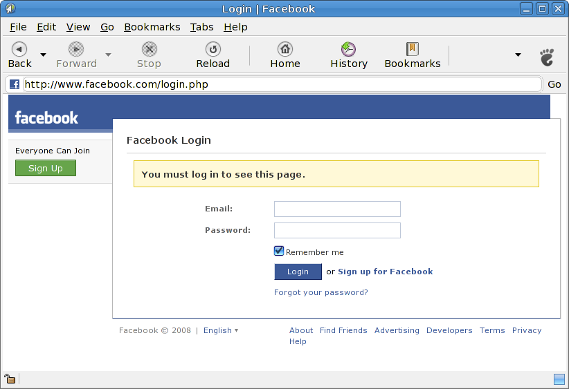The height and width of the screenshot is (389, 569).
Task: Click the Stop loading icon
Action: (149, 49)
